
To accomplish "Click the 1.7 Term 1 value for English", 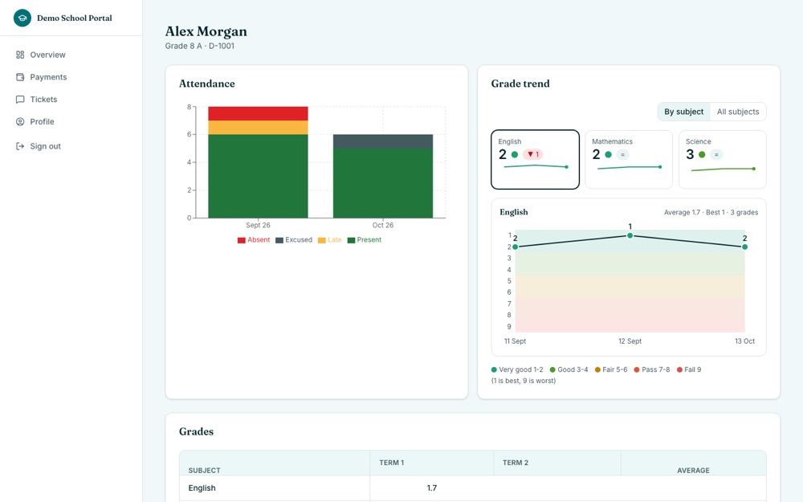I will (x=432, y=488).
